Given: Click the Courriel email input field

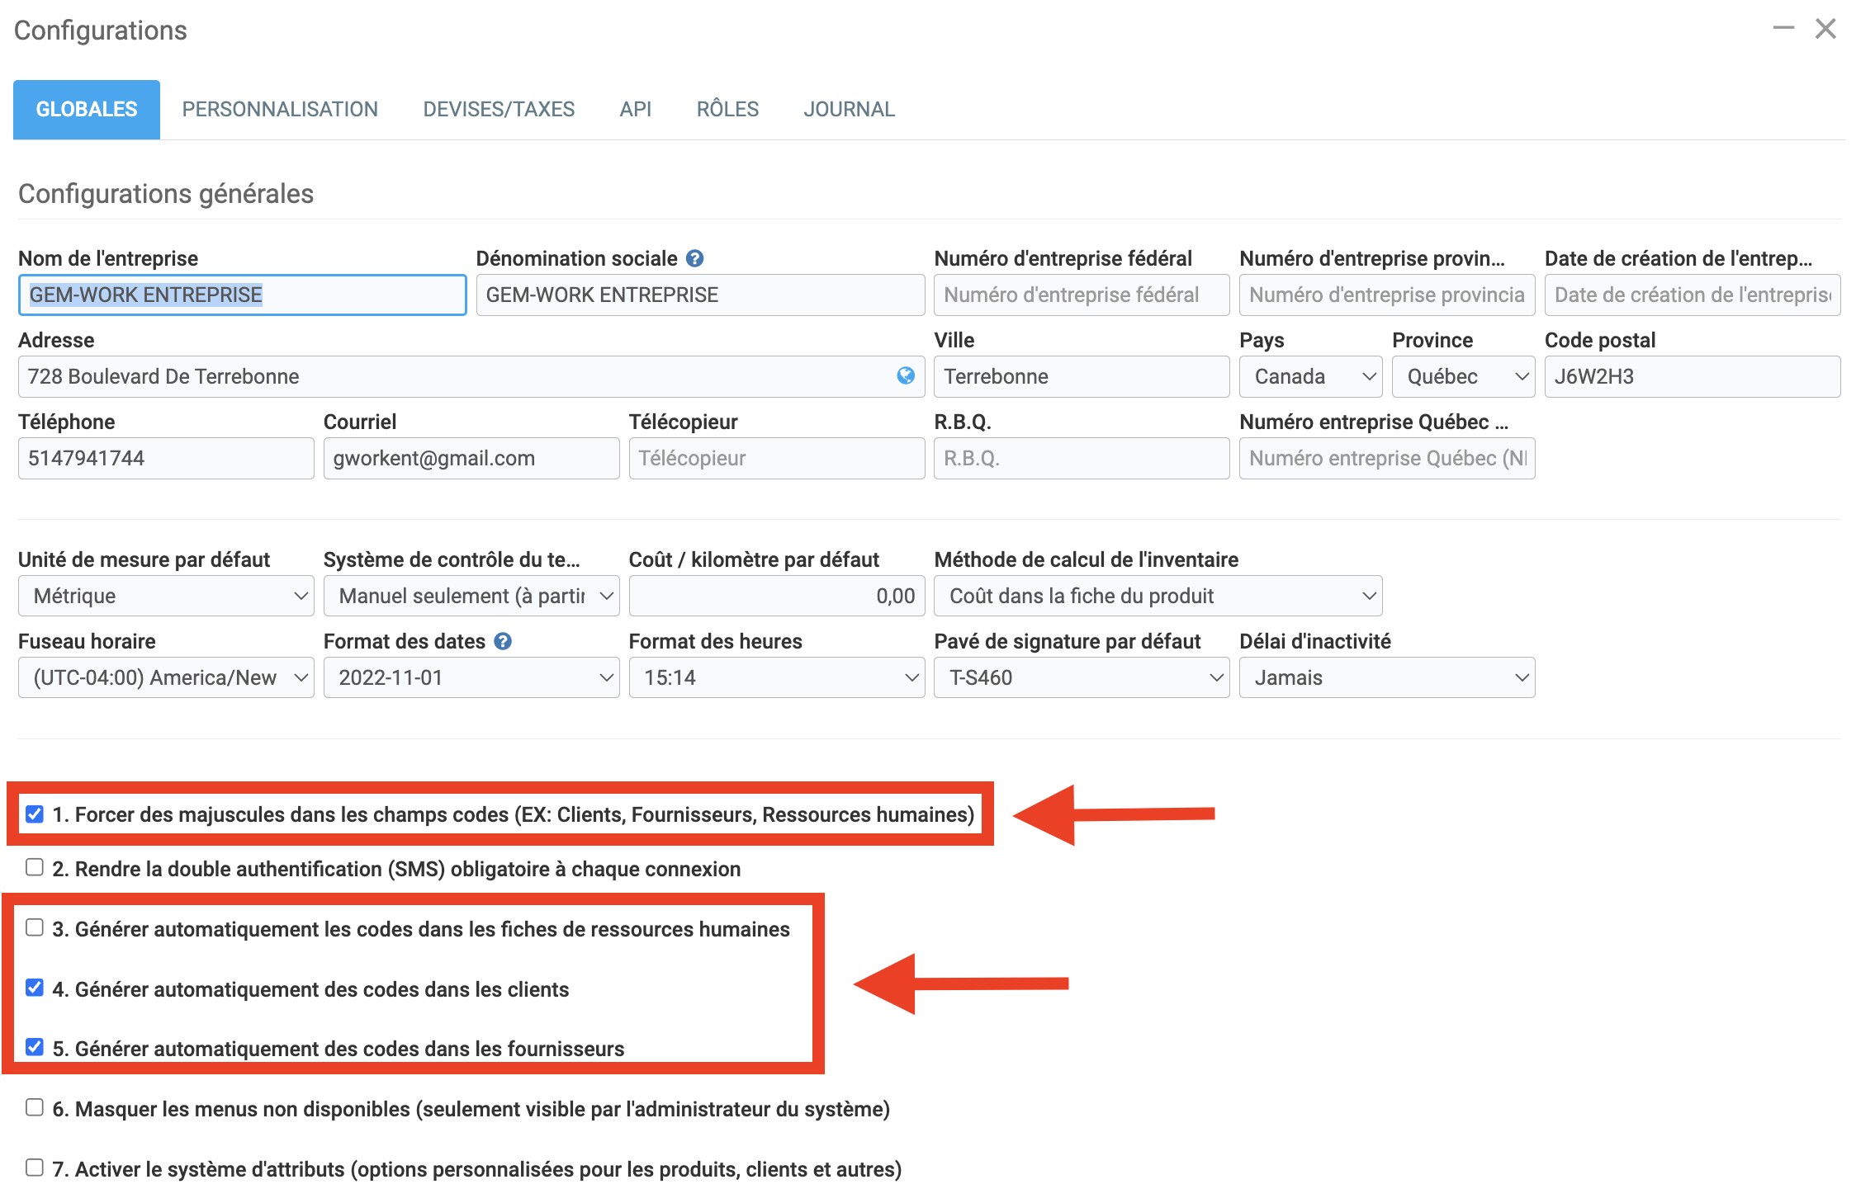Looking at the screenshot, I should [x=471, y=458].
